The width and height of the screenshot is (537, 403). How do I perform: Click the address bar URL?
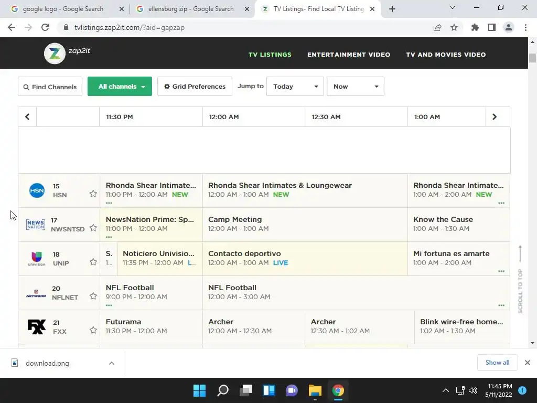coord(130,27)
